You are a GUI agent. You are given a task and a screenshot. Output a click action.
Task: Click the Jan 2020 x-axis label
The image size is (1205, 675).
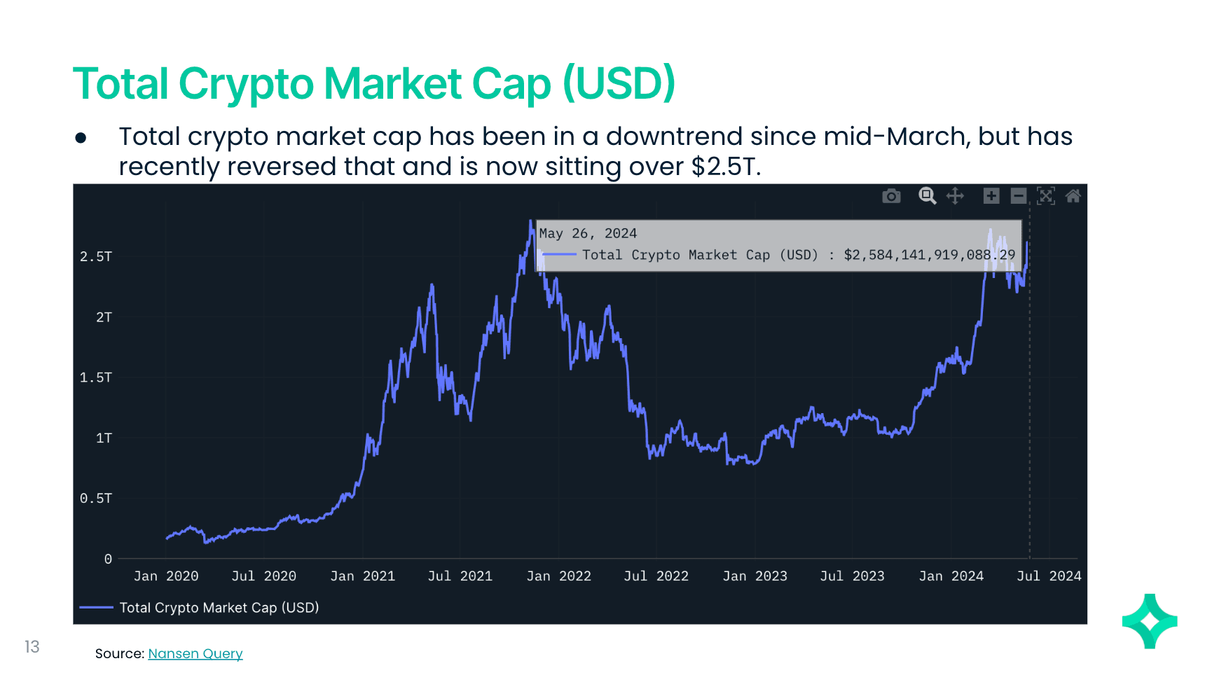(166, 576)
